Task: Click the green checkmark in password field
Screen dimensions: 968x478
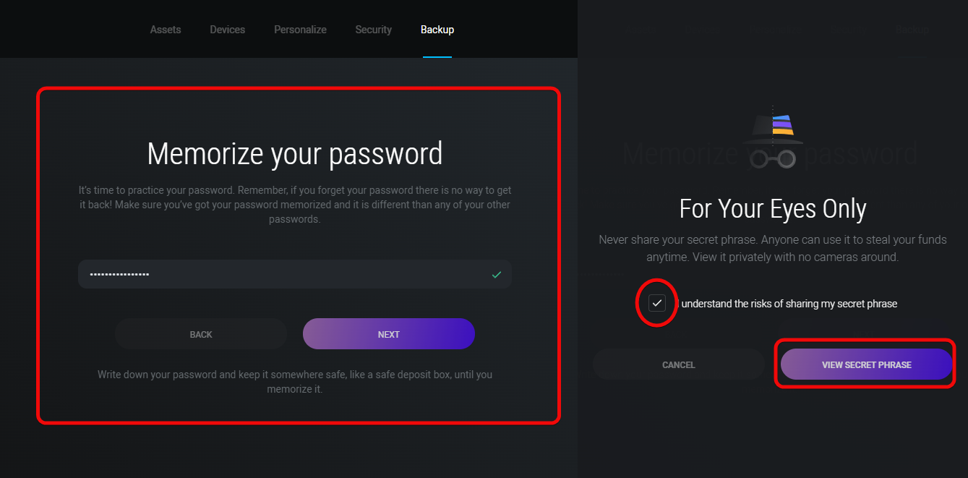Action: coord(497,275)
